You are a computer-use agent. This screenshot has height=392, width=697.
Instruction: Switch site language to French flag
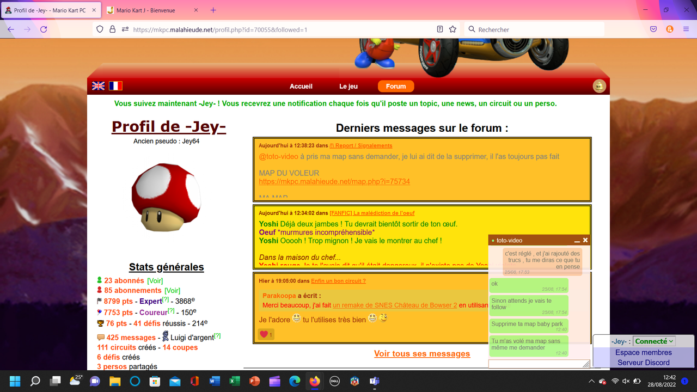point(115,86)
